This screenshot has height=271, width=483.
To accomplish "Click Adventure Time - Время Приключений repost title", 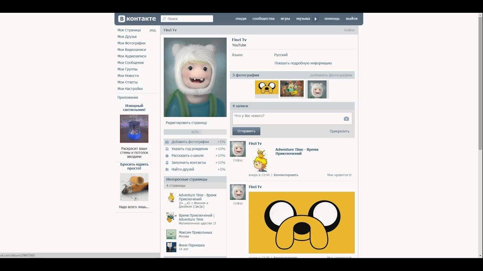I will (x=297, y=151).
